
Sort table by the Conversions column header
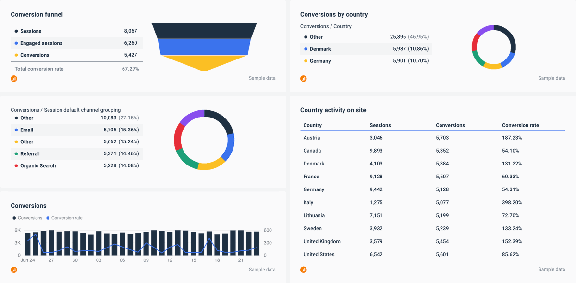pos(450,125)
